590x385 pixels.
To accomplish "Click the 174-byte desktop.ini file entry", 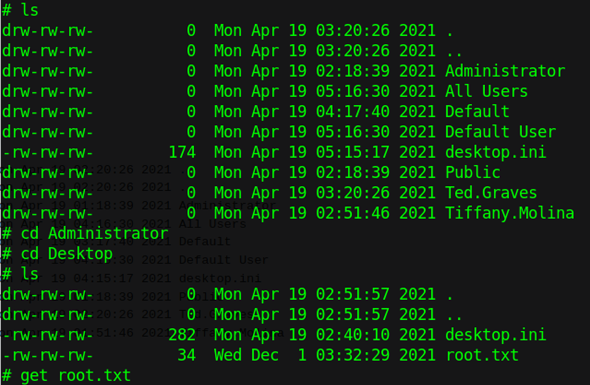I will click(x=496, y=152).
